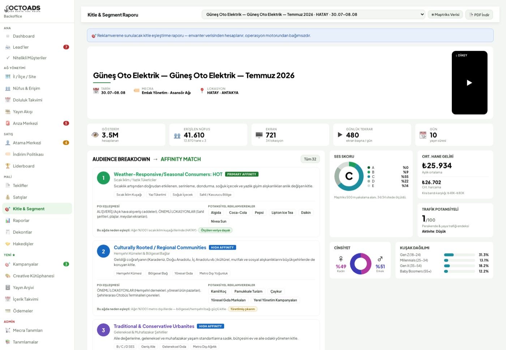Click the Satışlar money bag icon
Image resolution: width=506 pixels, height=350 pixels.
click(8, 197)
